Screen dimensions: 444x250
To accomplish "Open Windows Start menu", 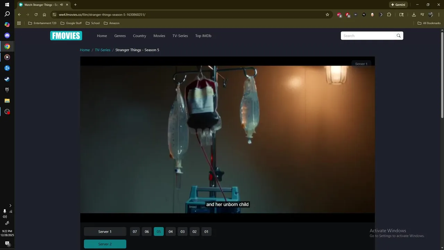I will pyautogui.click(x=7, y=5).
